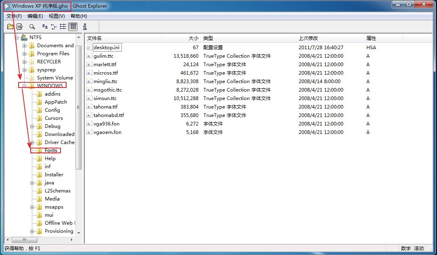This screenshot has width=437, height=255.
Task: Switch to large icons view
Action: [x=45, y=27]
